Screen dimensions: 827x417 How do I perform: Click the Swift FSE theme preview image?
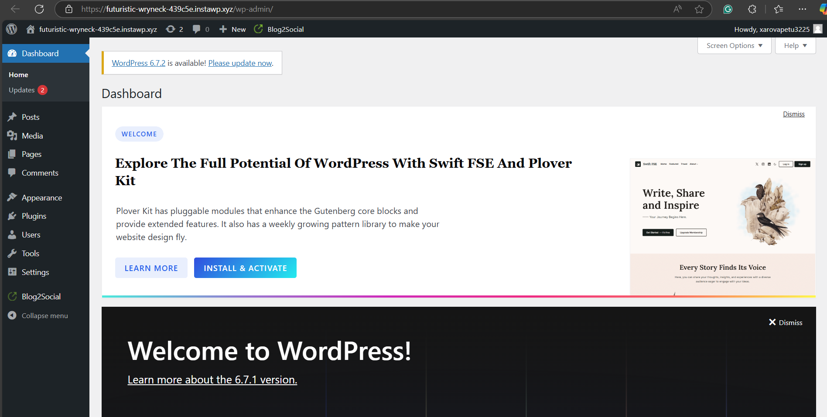(x=722, y=227)
